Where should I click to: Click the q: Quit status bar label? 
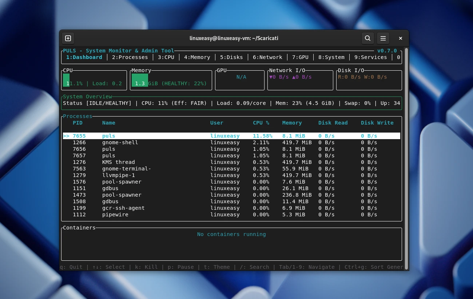coord(71,267)
